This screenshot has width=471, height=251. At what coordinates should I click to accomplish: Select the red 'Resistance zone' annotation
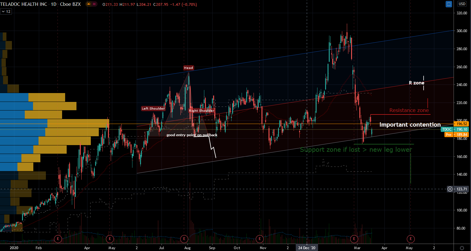click(409, 110)
